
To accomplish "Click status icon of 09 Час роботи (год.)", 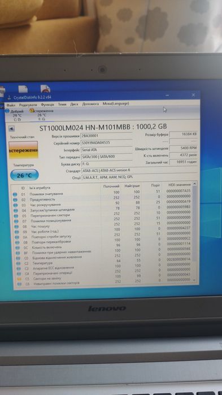I will 17,232.
